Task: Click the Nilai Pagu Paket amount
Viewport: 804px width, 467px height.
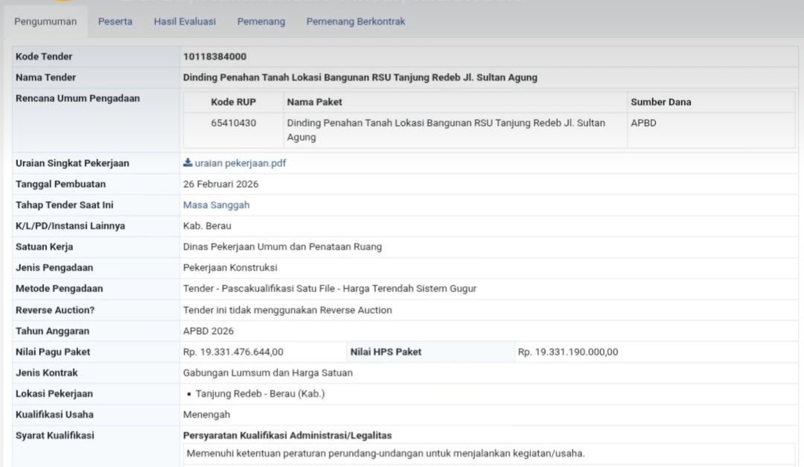Action: tap(233, 352)
